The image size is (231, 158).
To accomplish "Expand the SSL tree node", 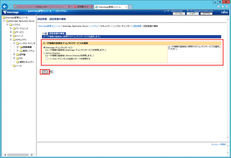I will (x=14, y=58).
